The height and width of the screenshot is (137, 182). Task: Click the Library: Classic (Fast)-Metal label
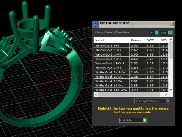pyautogui.click(x=112, y=32)
